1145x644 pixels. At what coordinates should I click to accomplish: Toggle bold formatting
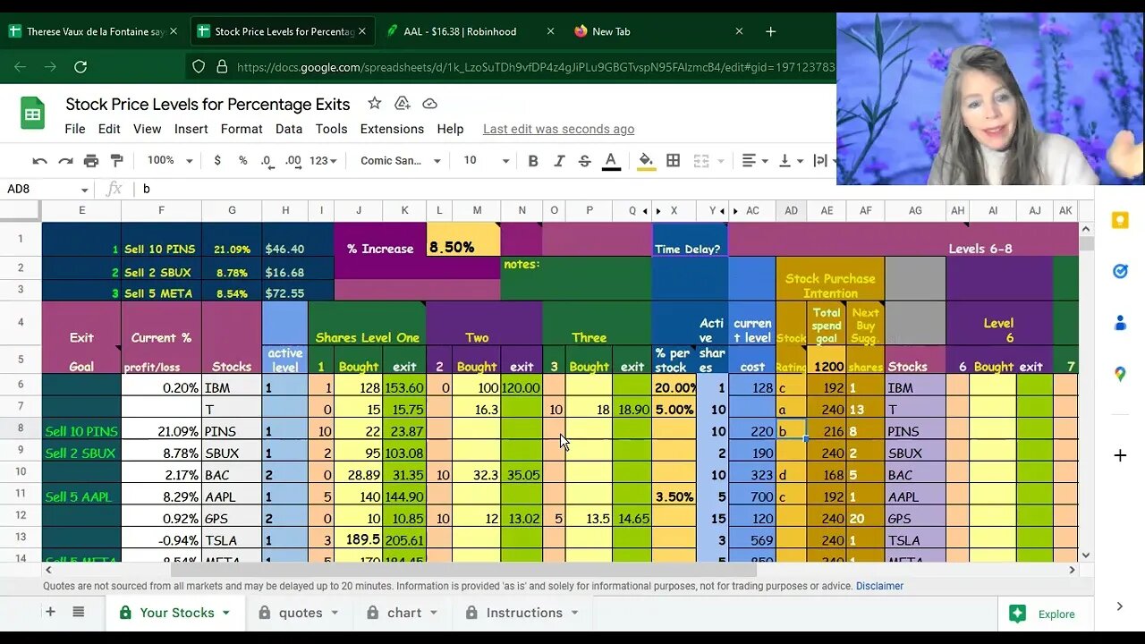click(533, 161)
